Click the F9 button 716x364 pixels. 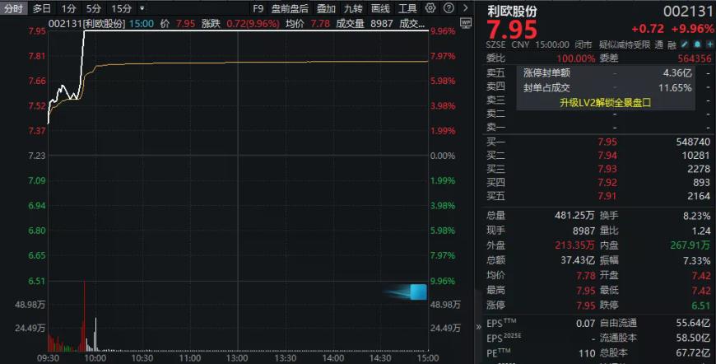(x=258, y=8)
